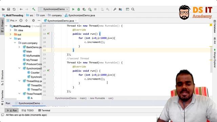The height and width of the screenshot is (122, 217).
Task: Collapse the com.company package
Action: [x=15, y=43]
